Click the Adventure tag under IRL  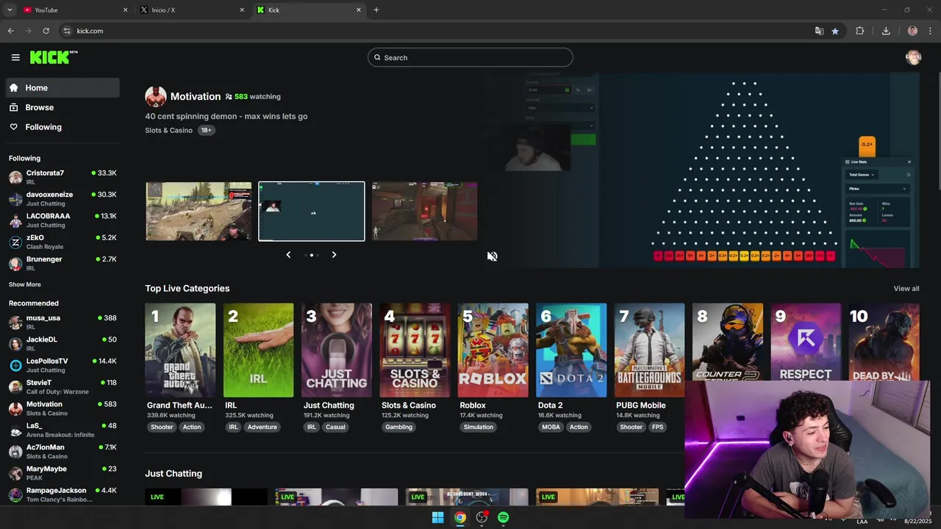pyautogui.click(x=262, y=427)
